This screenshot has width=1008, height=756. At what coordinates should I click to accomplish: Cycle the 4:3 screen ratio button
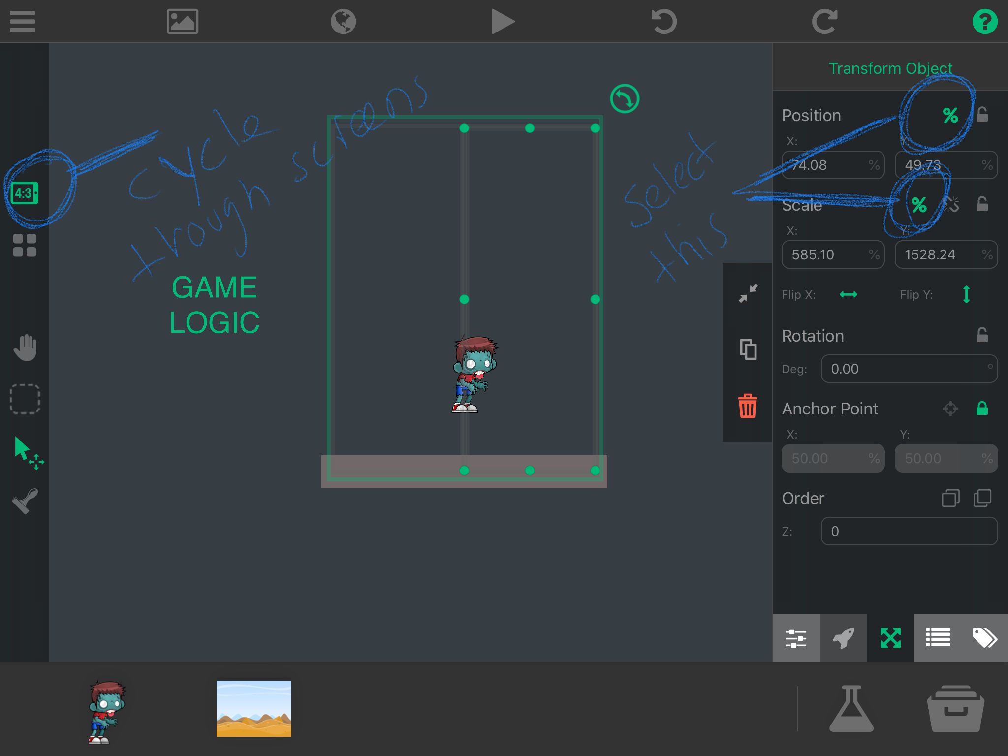25,193
